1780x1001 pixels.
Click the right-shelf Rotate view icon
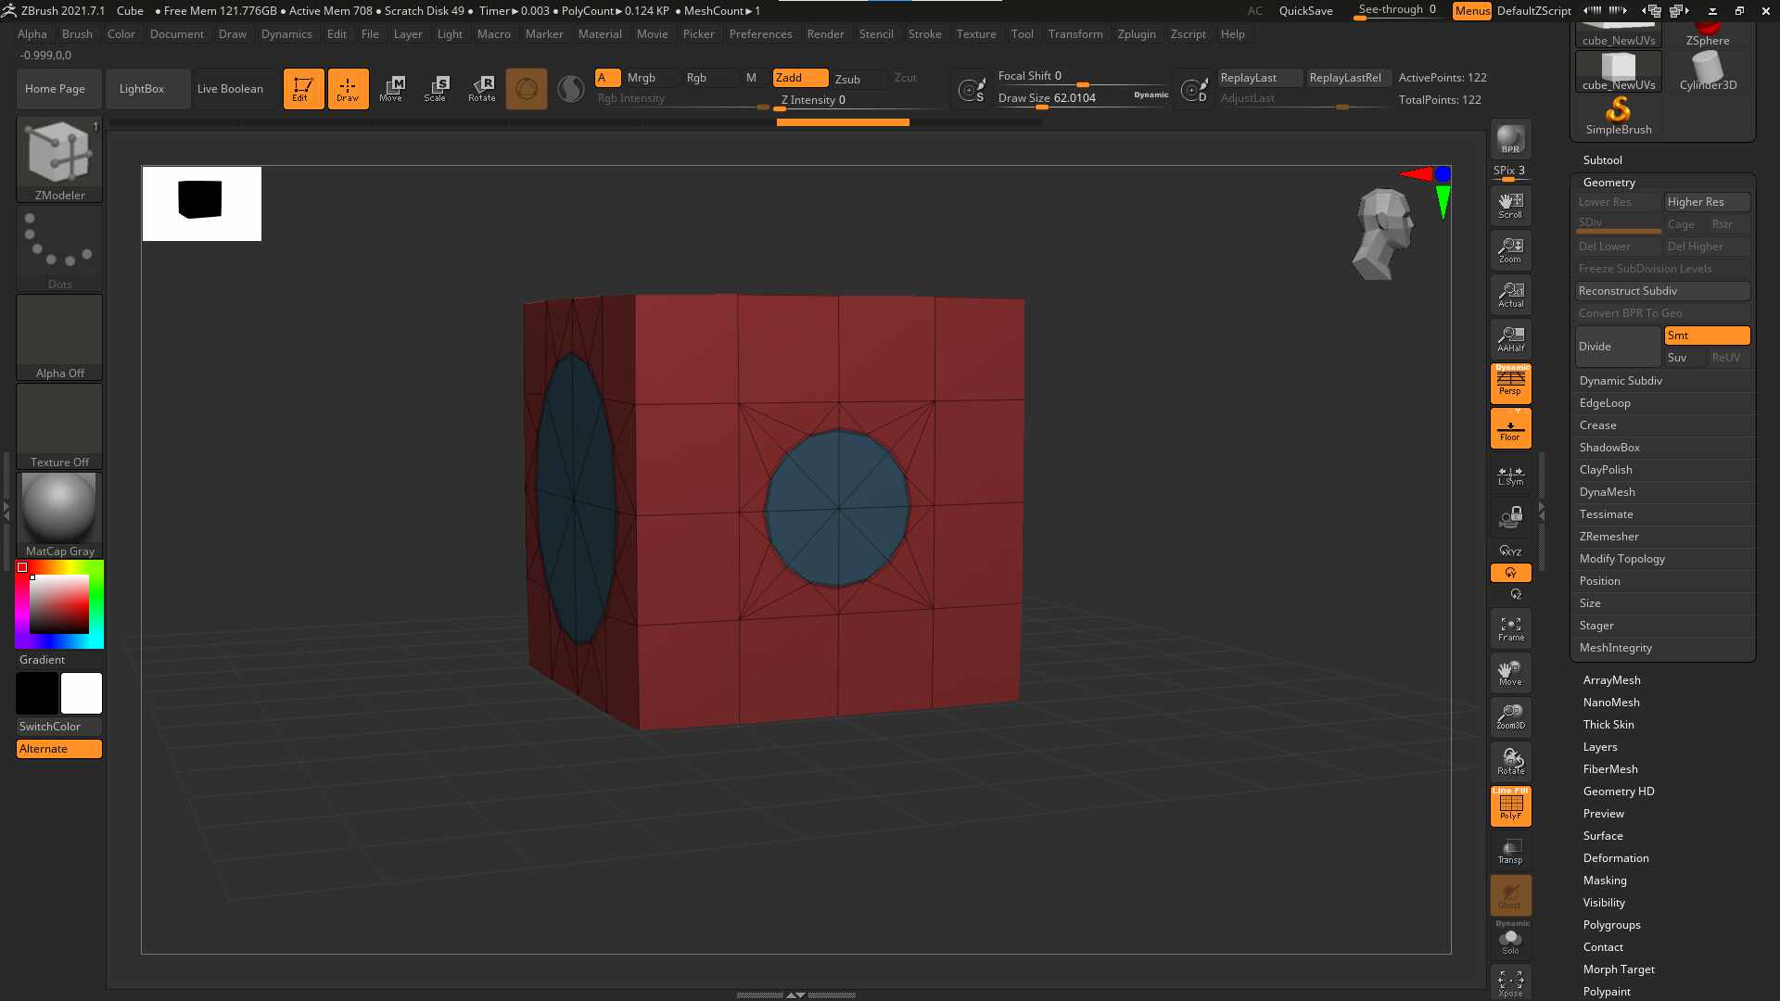tap(1510, 762)
